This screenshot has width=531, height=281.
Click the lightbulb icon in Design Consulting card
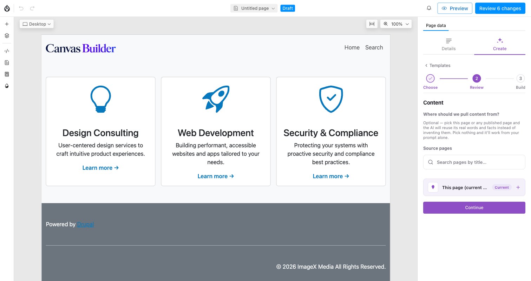101,99
